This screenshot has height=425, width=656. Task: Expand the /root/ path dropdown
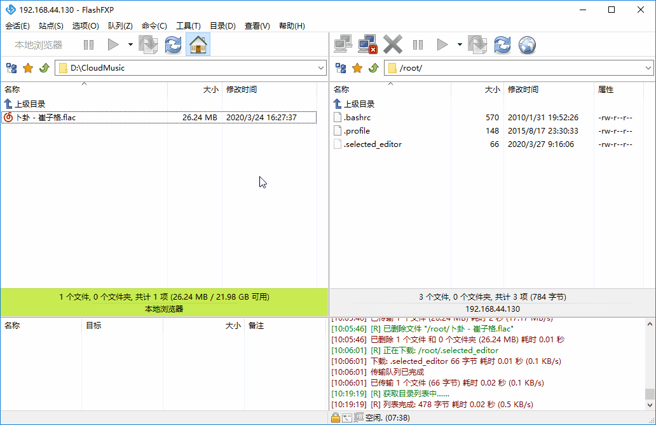click(x=648, y=68)
